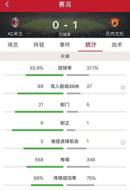Tap the 贝内文托 team name
The width and height of the screenshot is (130, 190).
115,34
